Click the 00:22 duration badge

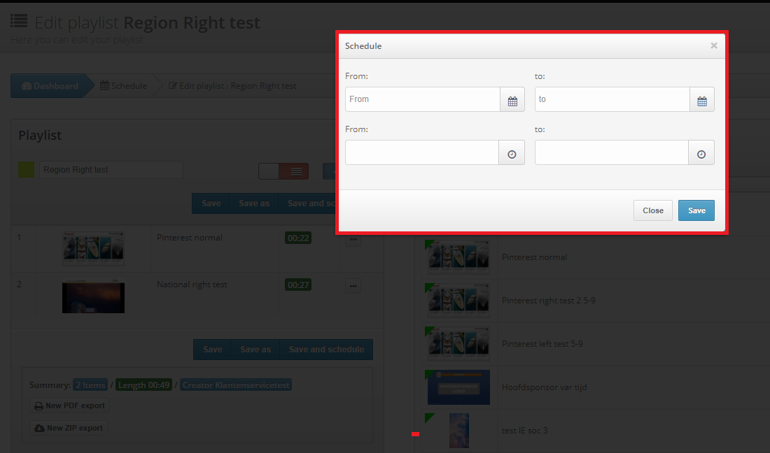[298, 238]
